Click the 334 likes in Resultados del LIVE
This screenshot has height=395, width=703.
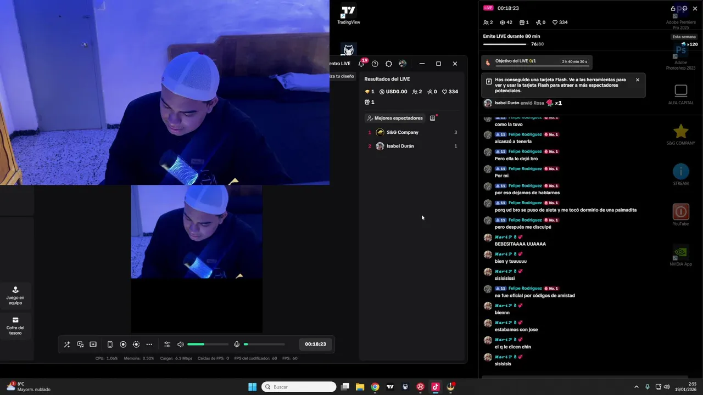coord(450,92)
